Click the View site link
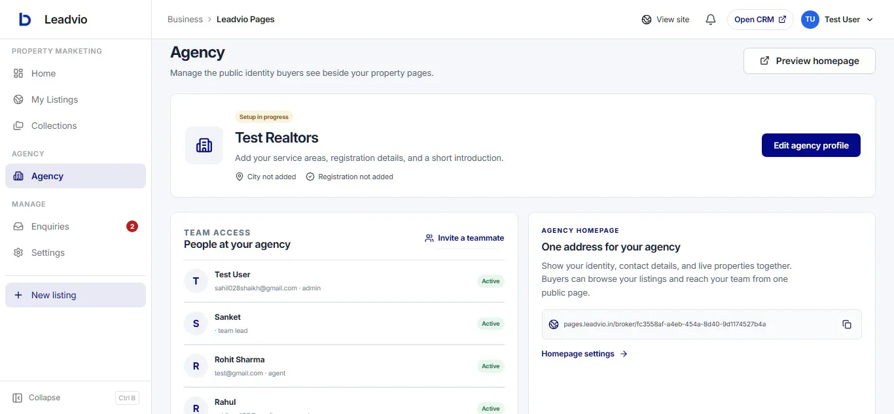This screenshot has width=894, height=414. 666,20
